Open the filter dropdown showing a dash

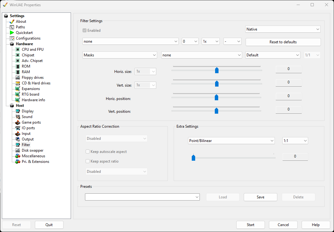233,41
